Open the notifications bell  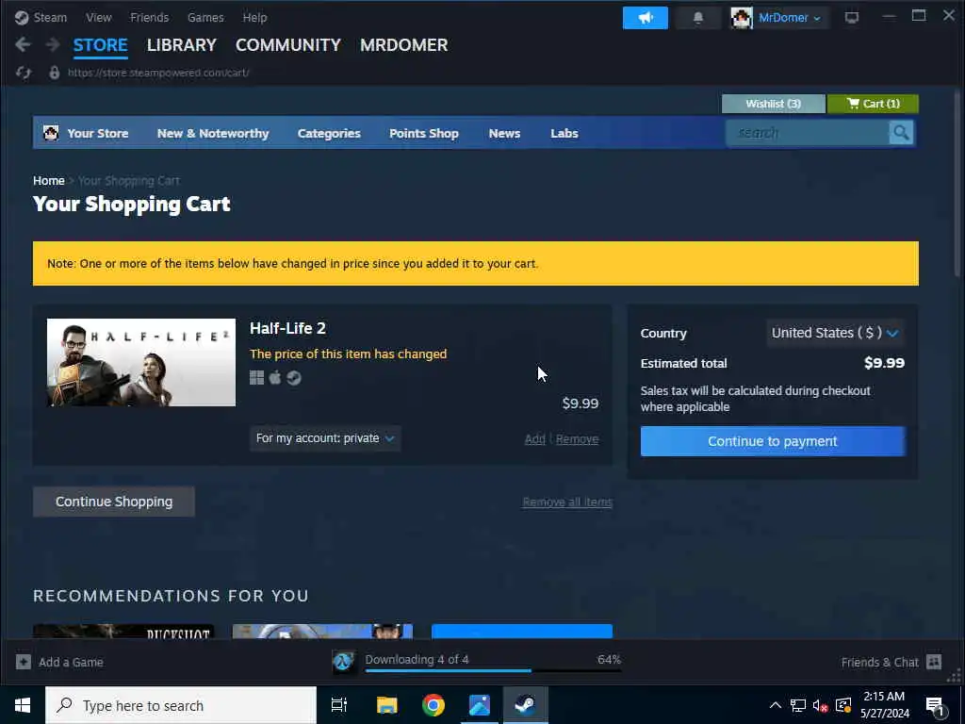pos(698,18)
